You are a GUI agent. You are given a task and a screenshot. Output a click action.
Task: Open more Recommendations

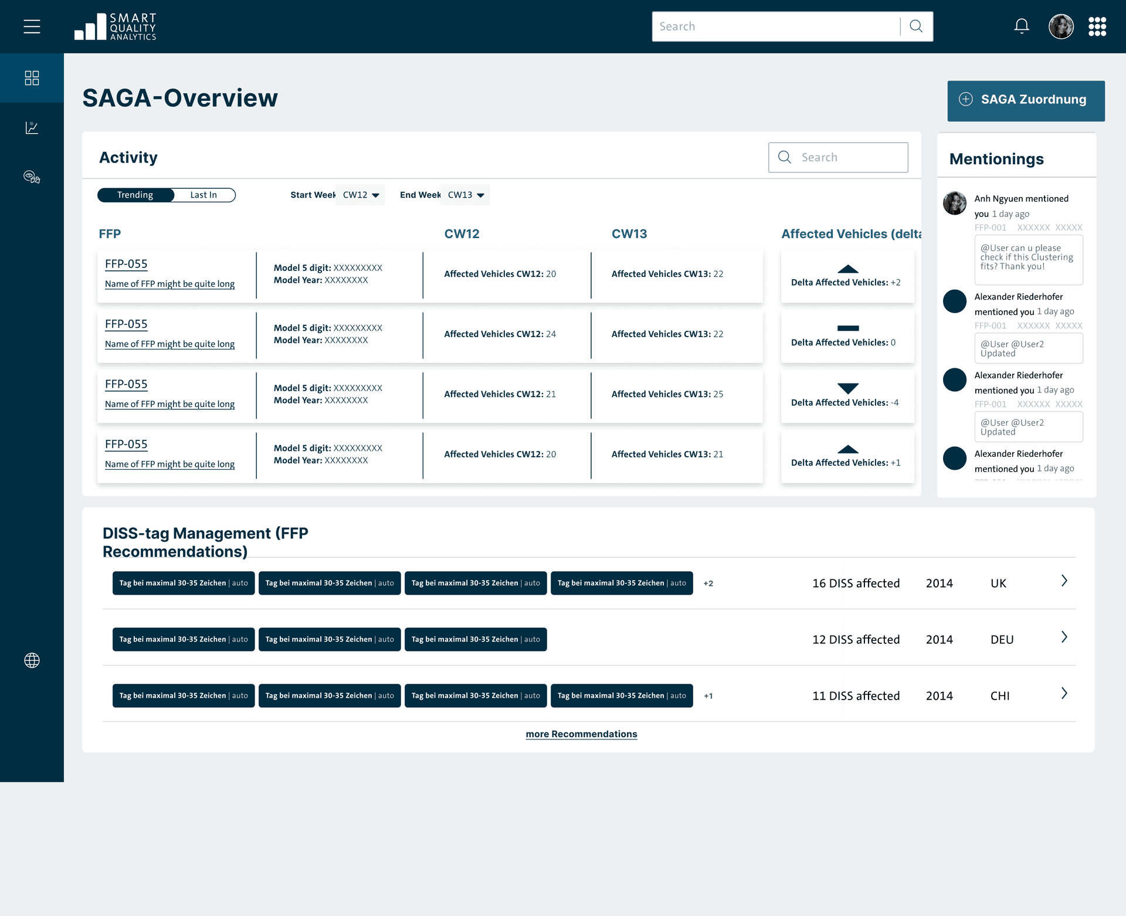581,734
